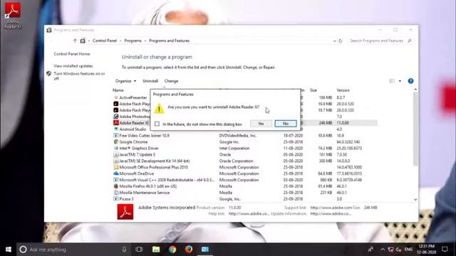
Task: Expand the view options dropdown arrow
Action: coord(400,81)
